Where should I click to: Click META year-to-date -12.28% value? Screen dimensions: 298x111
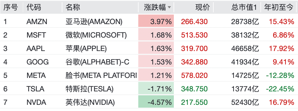click(x=280, y=75)
